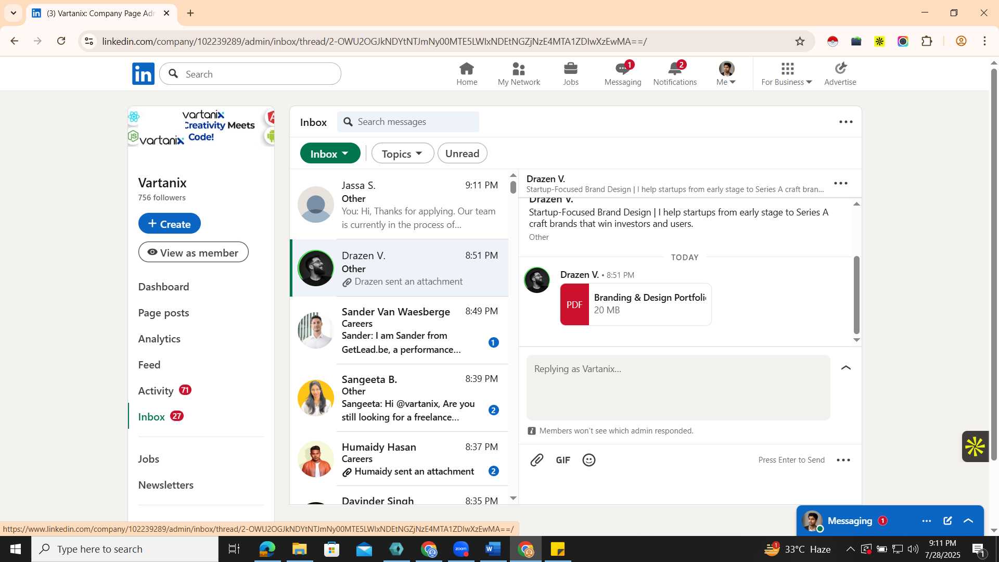Open Activity with 71 notifications

point(165,391)
